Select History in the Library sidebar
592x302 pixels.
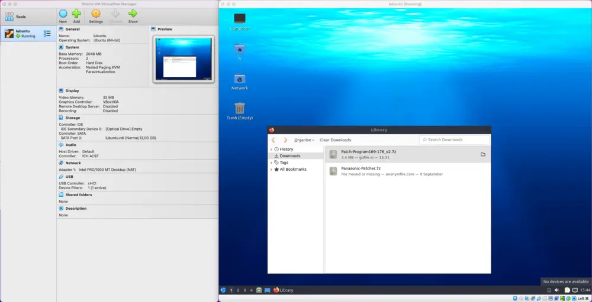[x=286, y=150]
